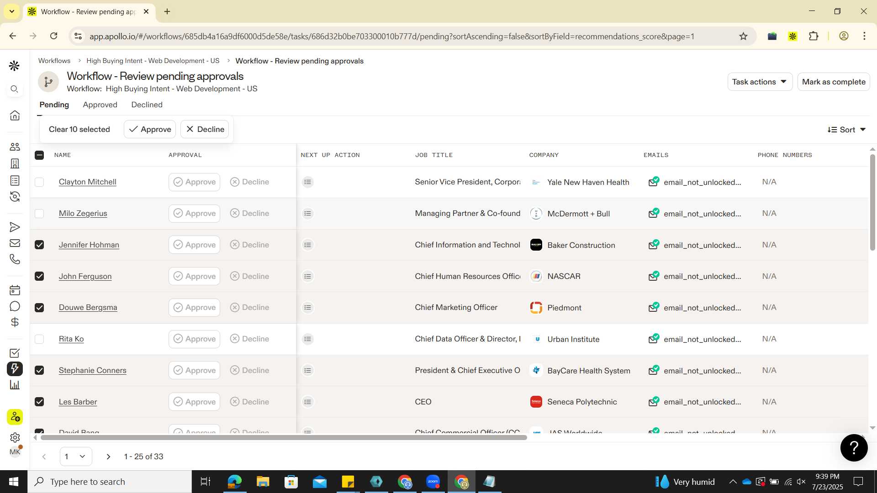Uncheck the box for John Ferguson
This screenshot has width=877, height=493.
39,276
